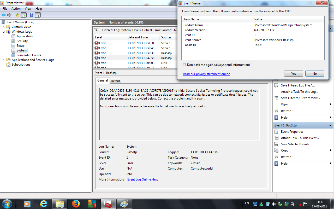Toggle Show/Hide Action Pane toolbar icon

coord(38,15)
